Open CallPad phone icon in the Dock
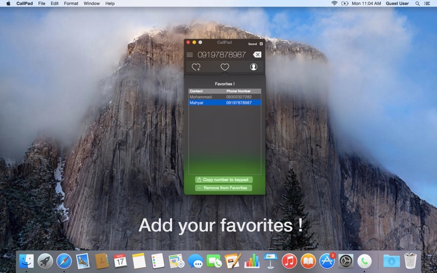 pos(364,261)
